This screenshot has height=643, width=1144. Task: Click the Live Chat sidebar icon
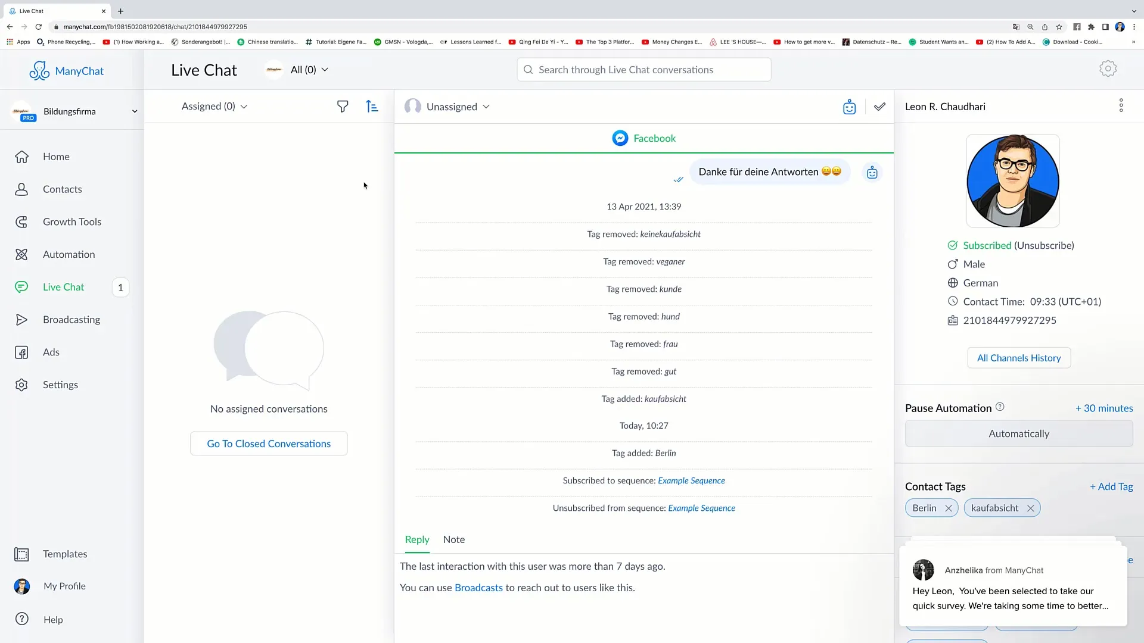20,286
